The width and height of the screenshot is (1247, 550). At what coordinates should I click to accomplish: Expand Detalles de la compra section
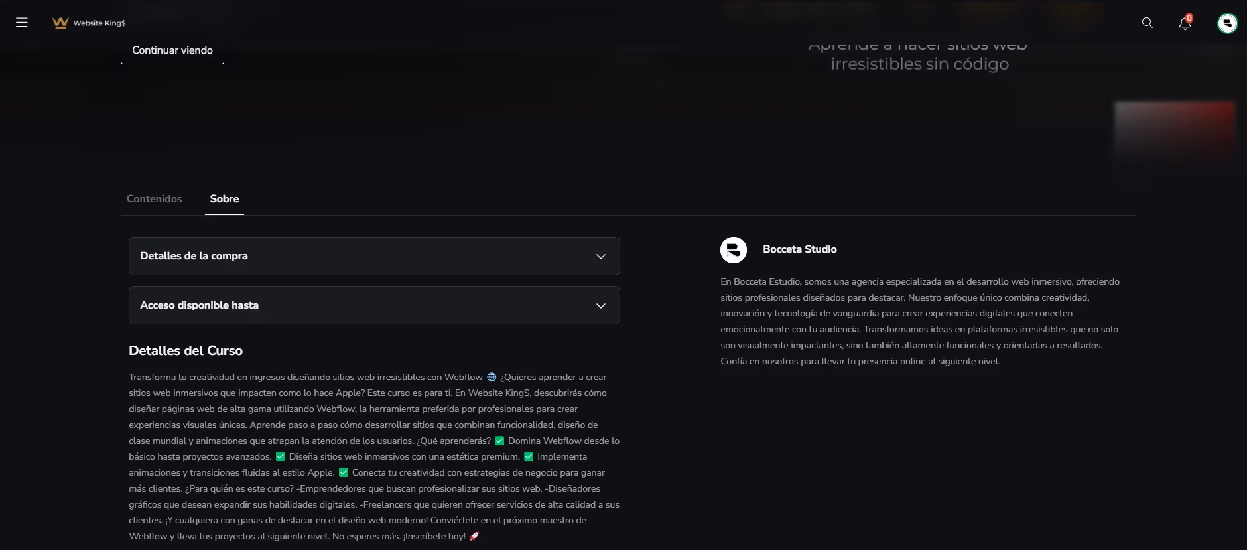pos(374,256)
